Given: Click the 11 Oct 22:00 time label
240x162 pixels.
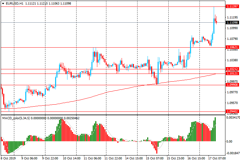Looking at the screenshot, I should (x=113, y=158).
